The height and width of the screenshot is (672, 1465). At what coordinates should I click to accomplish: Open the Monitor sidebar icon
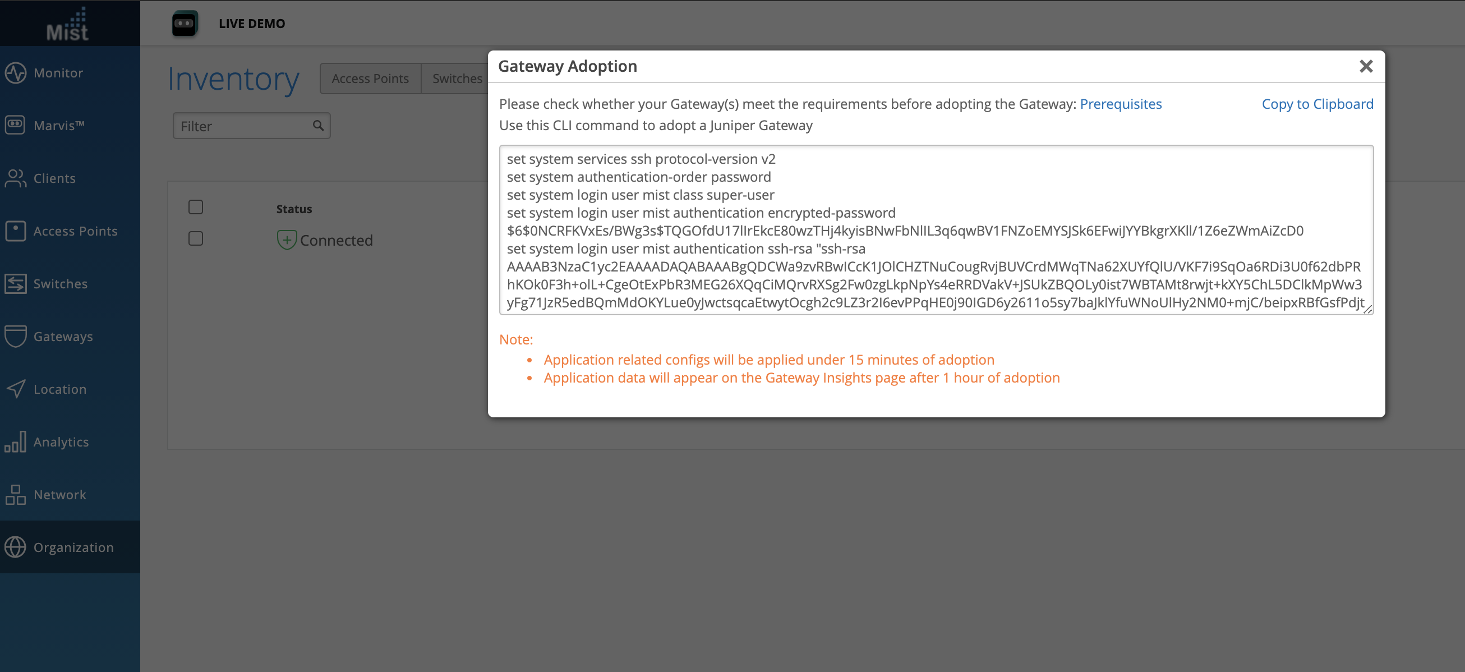(15, 73)
